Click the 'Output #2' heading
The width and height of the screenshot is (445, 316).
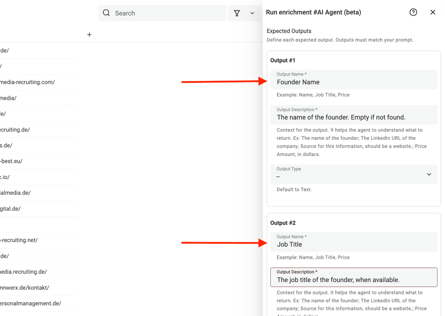pos(283,223)
